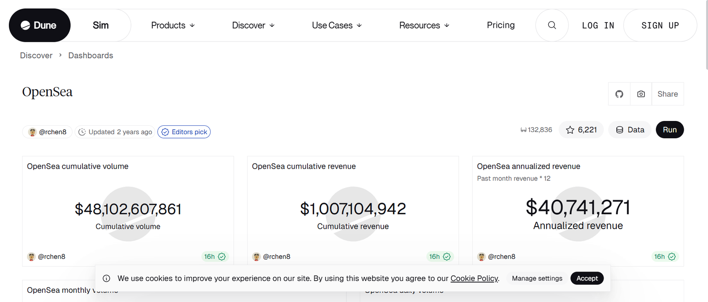Screen dimensions: 708x302
Task: Click the camera screenshot icon
Action: click(641, 94)
